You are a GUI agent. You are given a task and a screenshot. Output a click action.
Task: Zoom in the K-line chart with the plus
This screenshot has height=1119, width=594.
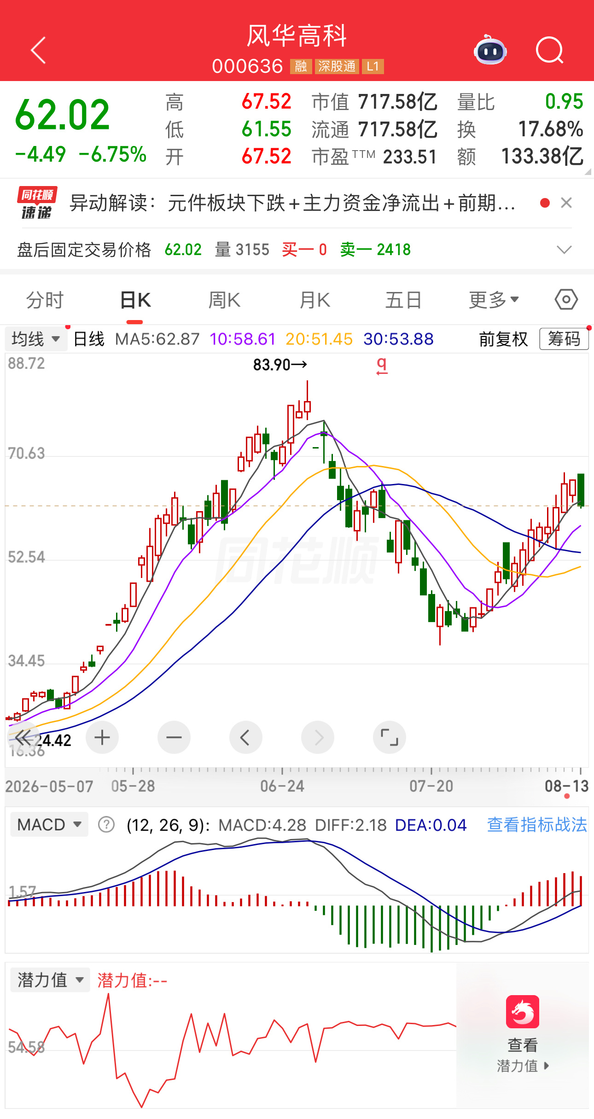102,737
